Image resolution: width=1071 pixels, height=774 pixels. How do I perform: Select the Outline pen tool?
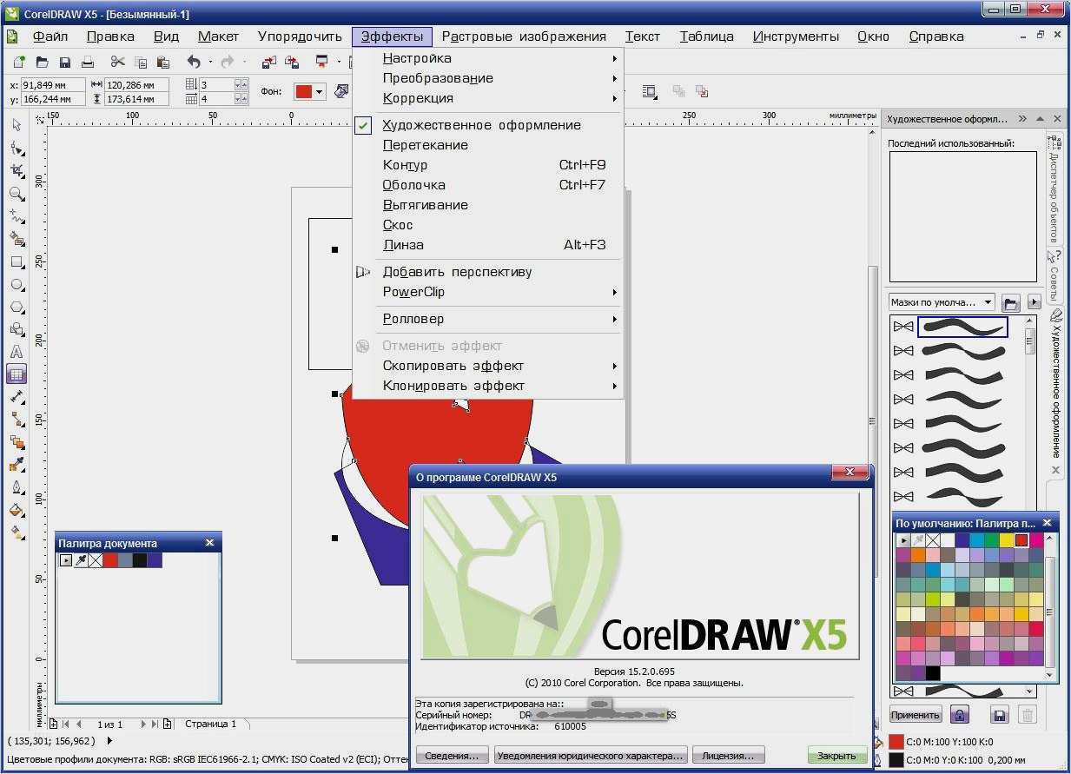17,487
